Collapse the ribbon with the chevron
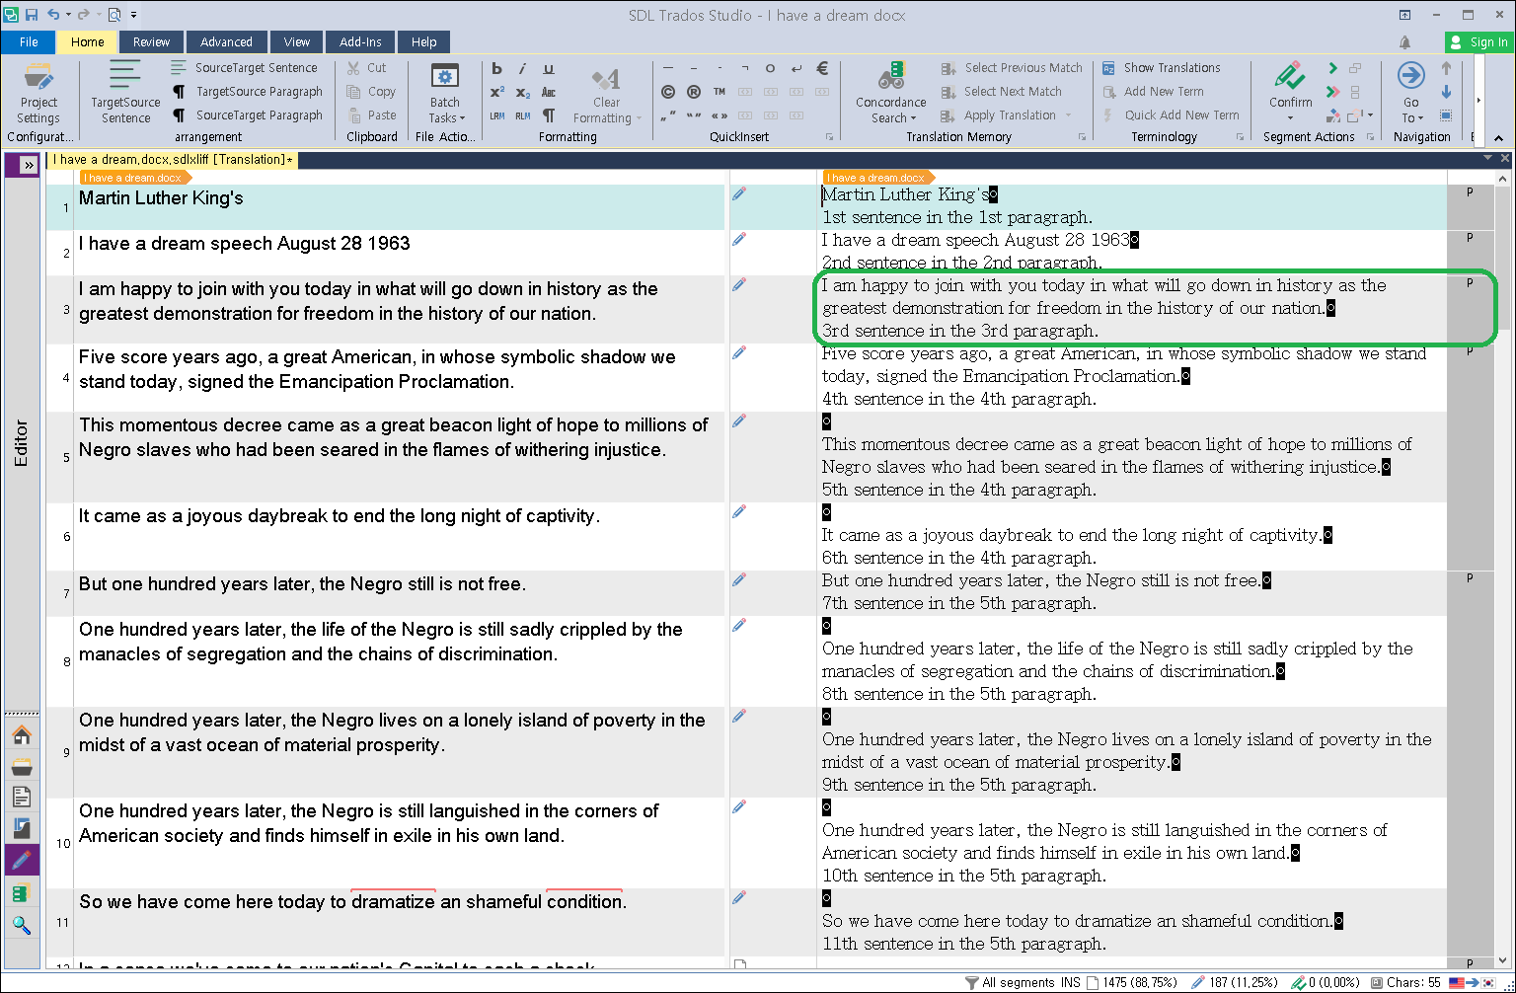 tap(1500, 137)
